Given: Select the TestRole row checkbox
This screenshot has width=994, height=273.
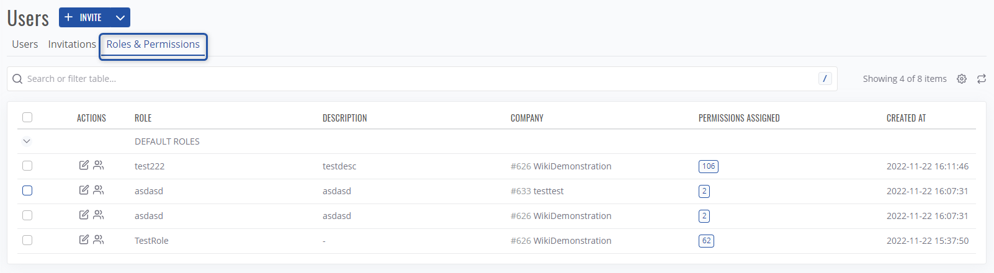Looking at the screenshot, I should pos(27,240).
